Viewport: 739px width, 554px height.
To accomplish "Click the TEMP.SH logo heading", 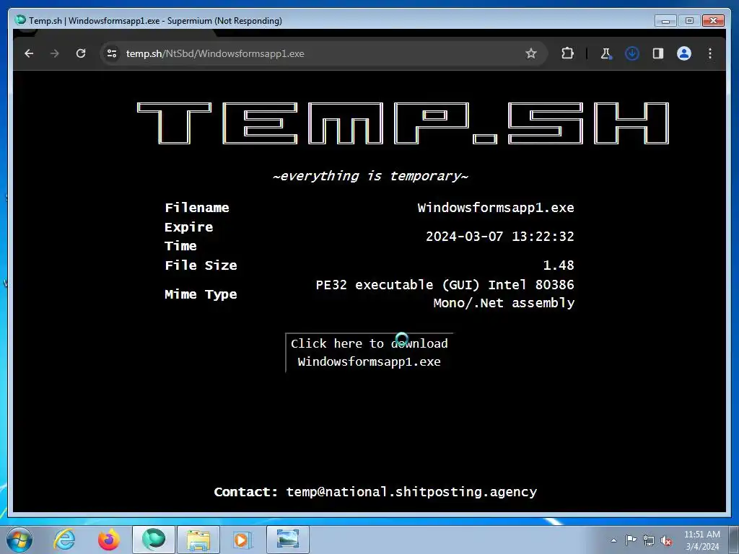I will (403, 123).
